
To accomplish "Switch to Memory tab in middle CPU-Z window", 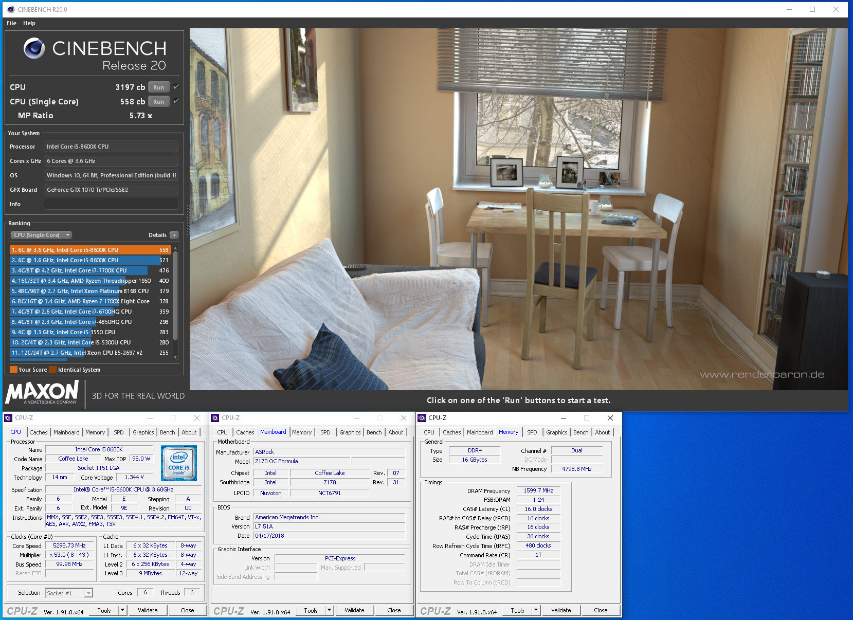I will [x=302, y=432].
